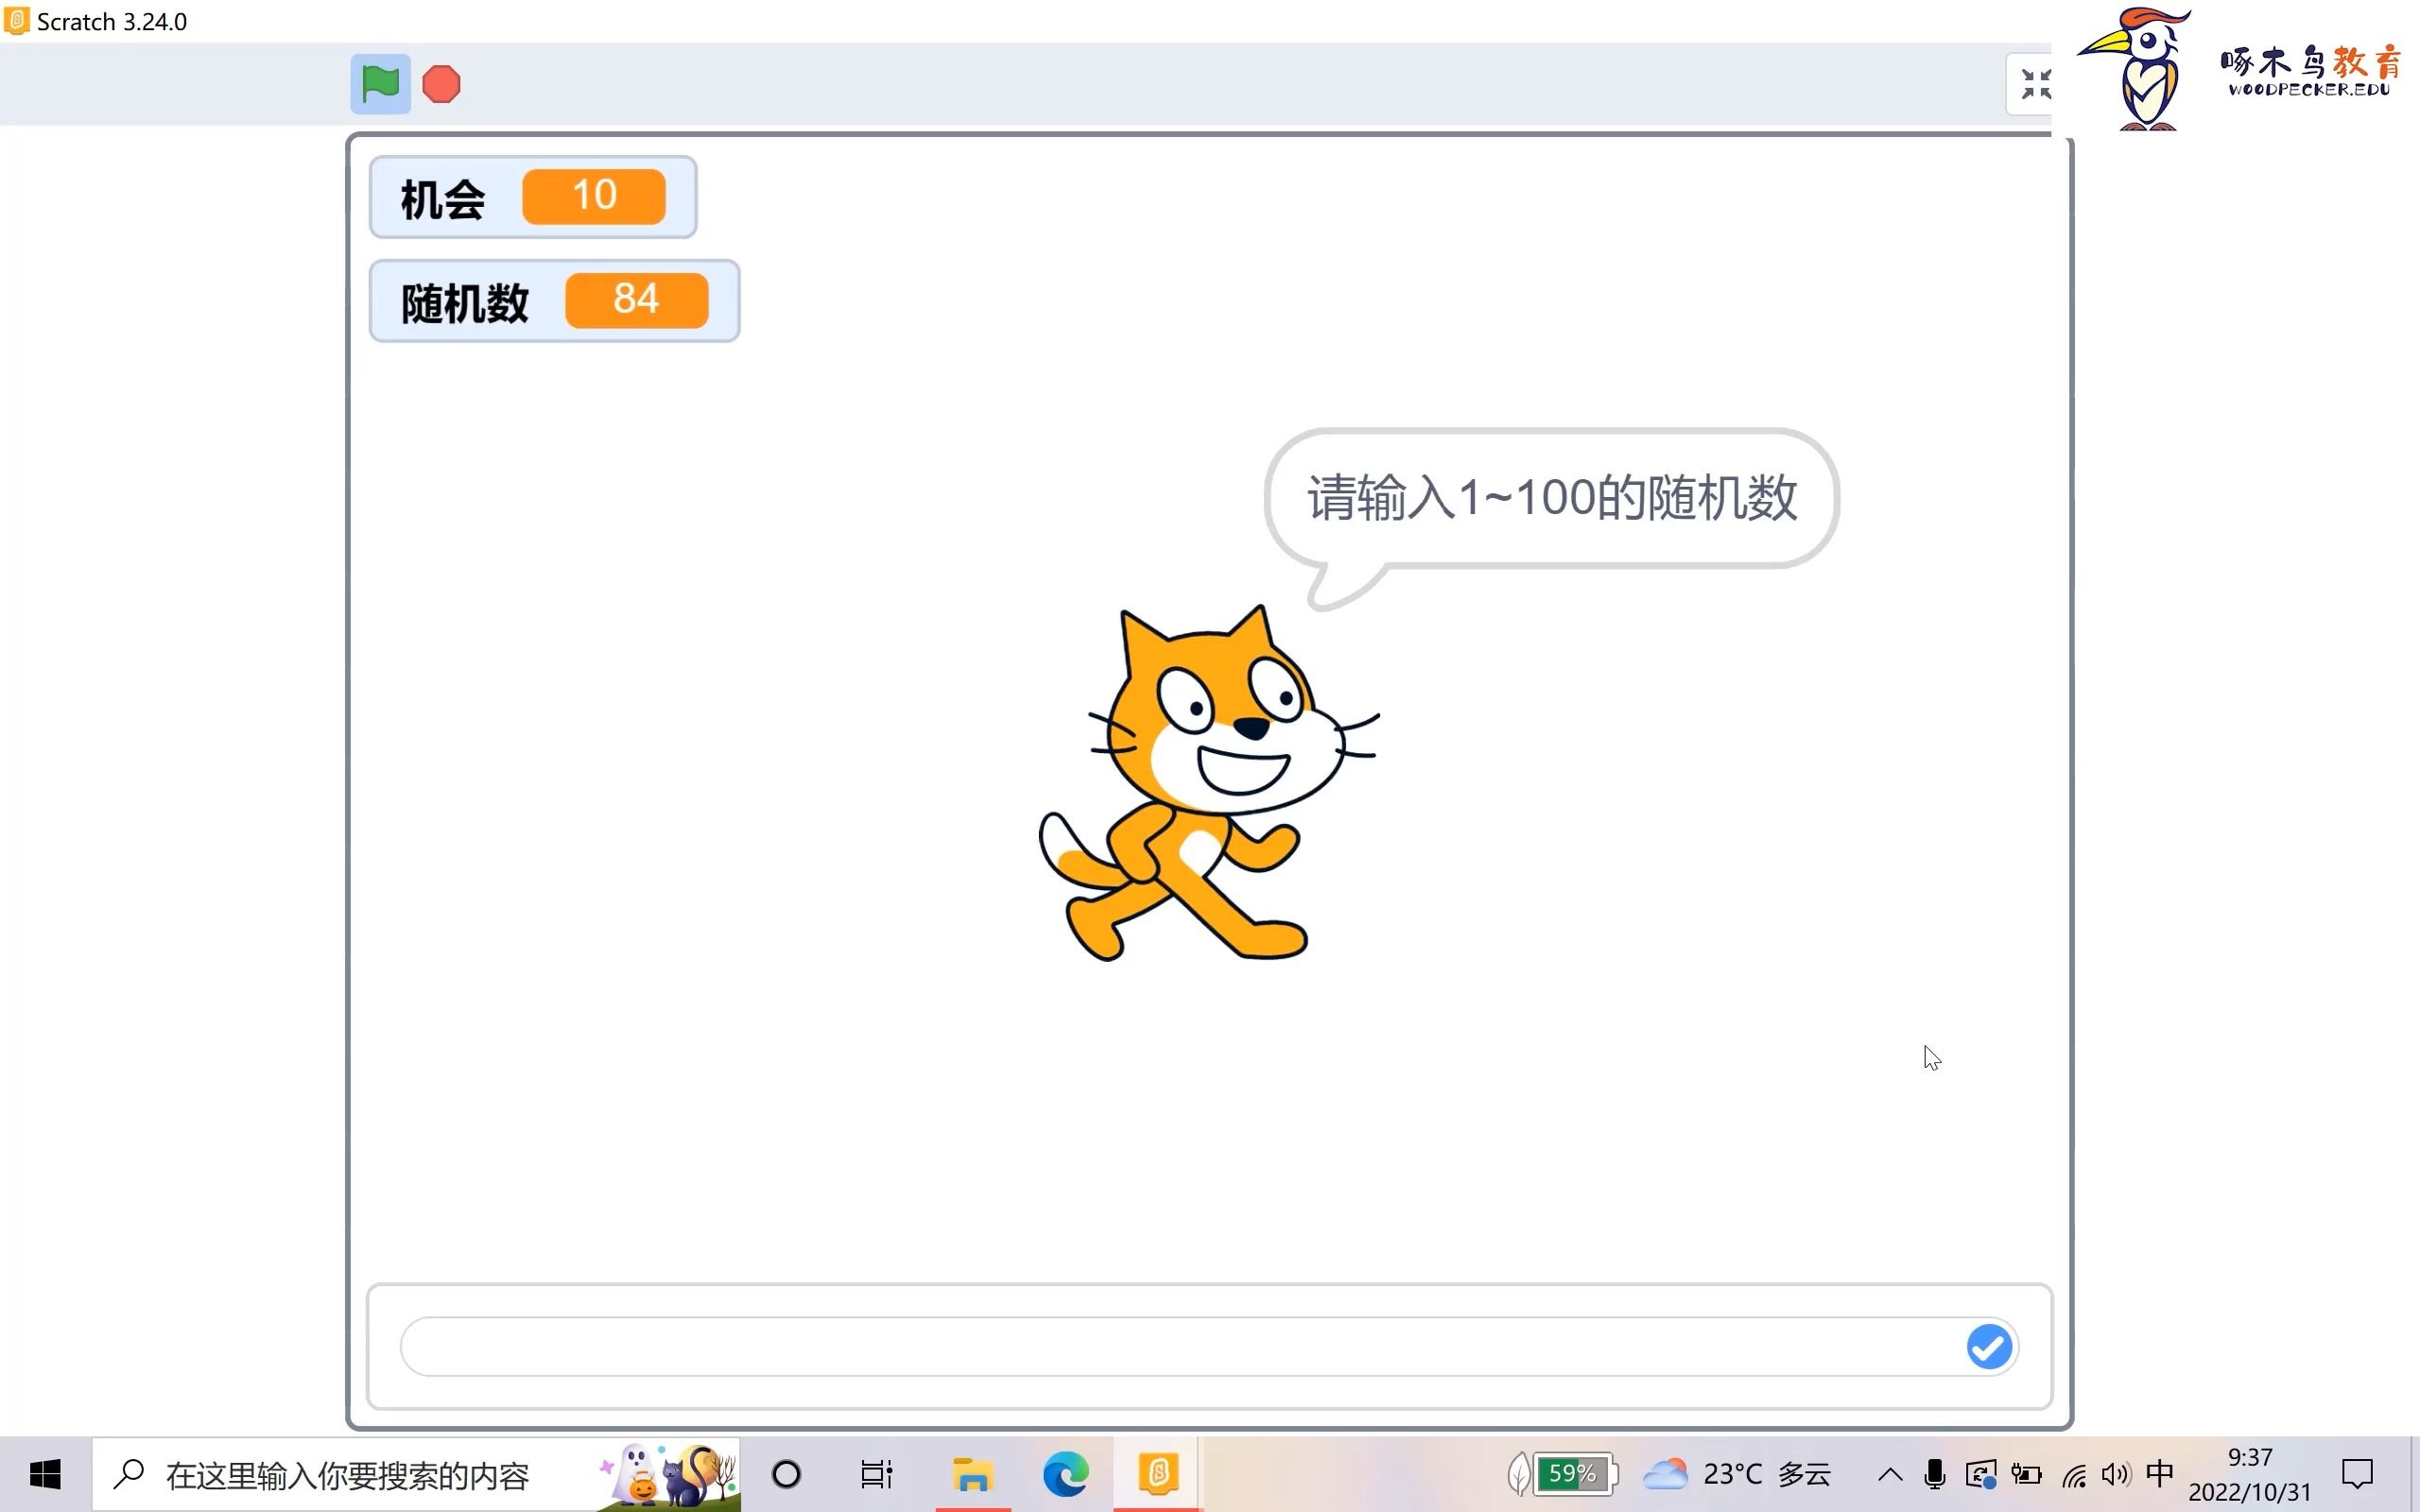
Task: Submit answer with blue checkmark button
Action: [x=1989, y=1346]
